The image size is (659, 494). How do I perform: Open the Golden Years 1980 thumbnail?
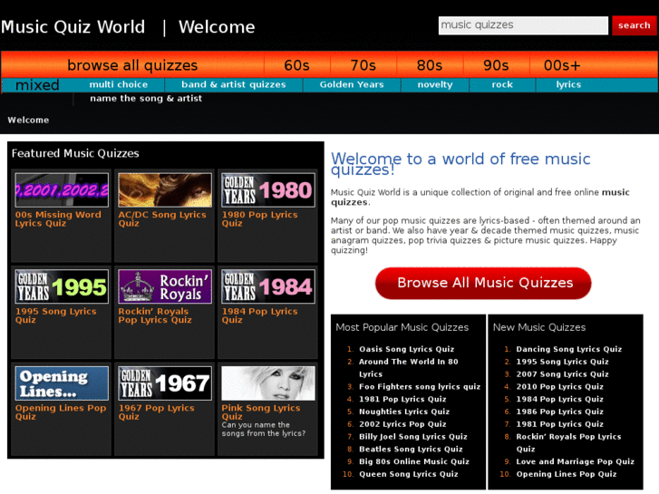[x=268, y=190]
